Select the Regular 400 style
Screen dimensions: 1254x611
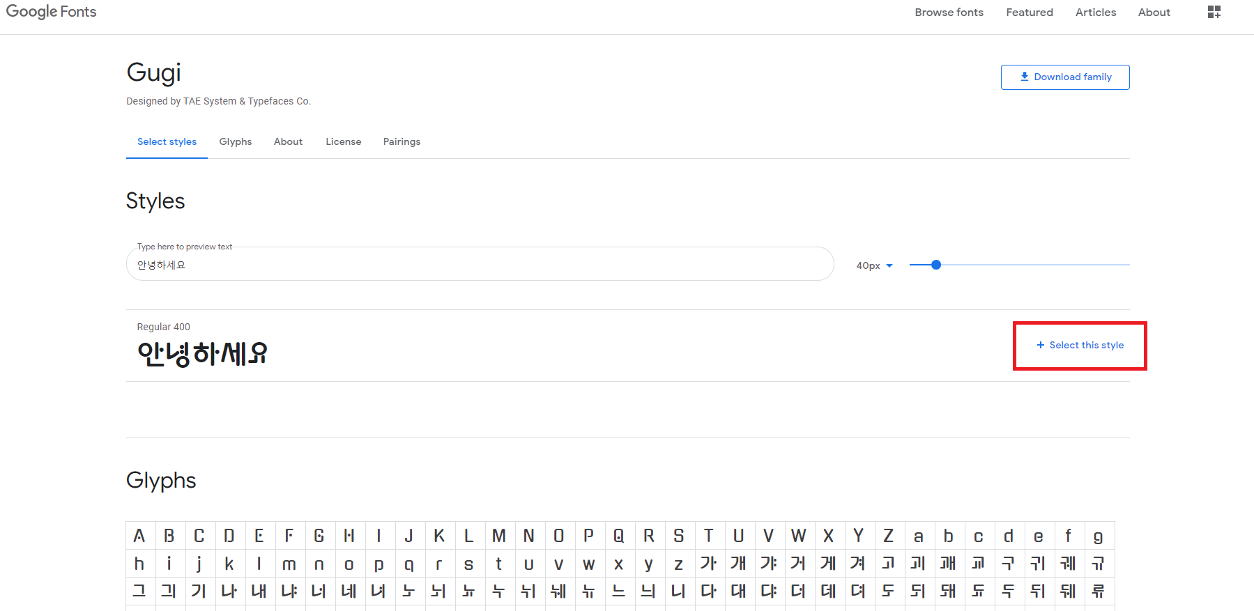tap(1080, 345)
